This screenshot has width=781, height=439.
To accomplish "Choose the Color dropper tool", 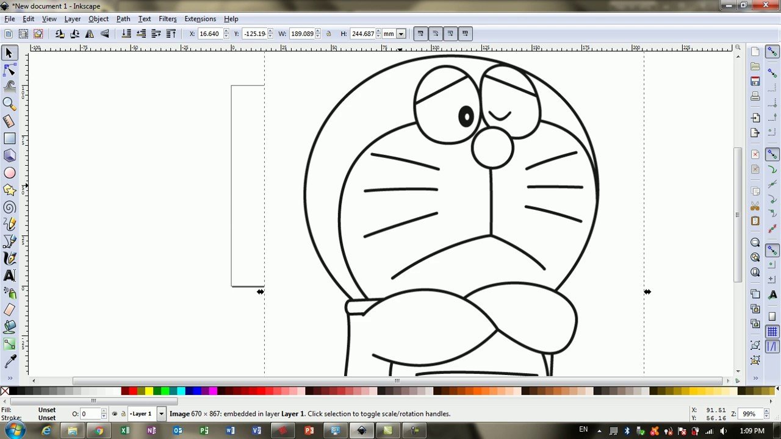I will coord(9,362).
